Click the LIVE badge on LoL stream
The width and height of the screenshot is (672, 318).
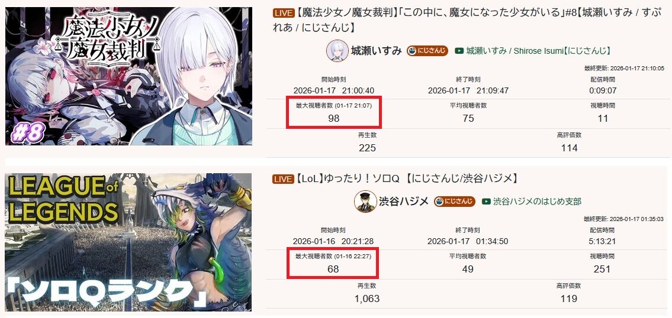point(283,179)
